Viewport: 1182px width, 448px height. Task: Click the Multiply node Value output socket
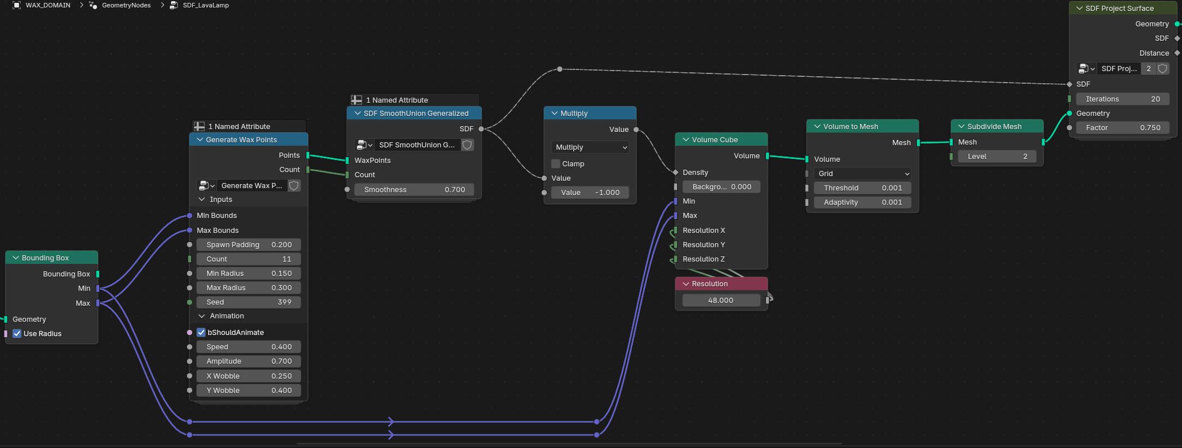click(x=636, y=130)
